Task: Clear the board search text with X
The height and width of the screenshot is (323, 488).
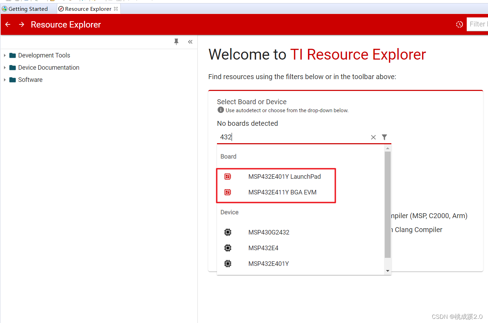Action: 373,137
